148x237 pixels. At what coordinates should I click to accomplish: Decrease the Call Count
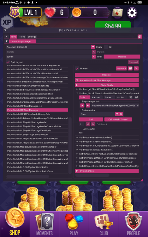pyautogui.click(x=88, y=124)
